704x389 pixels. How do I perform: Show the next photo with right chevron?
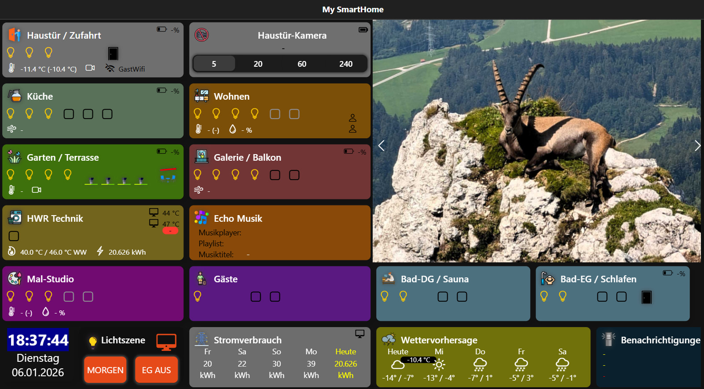pos(697,146)
